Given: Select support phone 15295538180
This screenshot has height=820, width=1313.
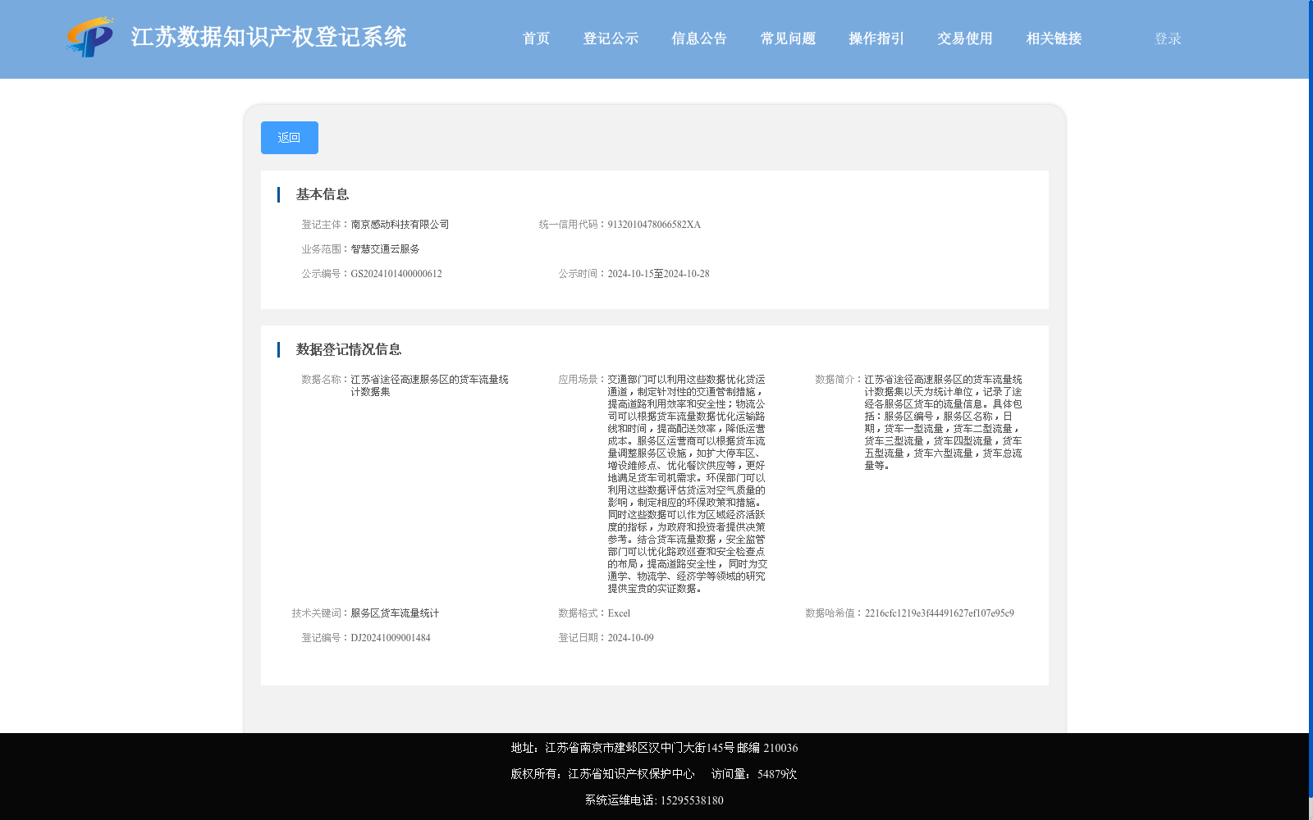Looking at the screenshot, I should click(x=692, y=800).
